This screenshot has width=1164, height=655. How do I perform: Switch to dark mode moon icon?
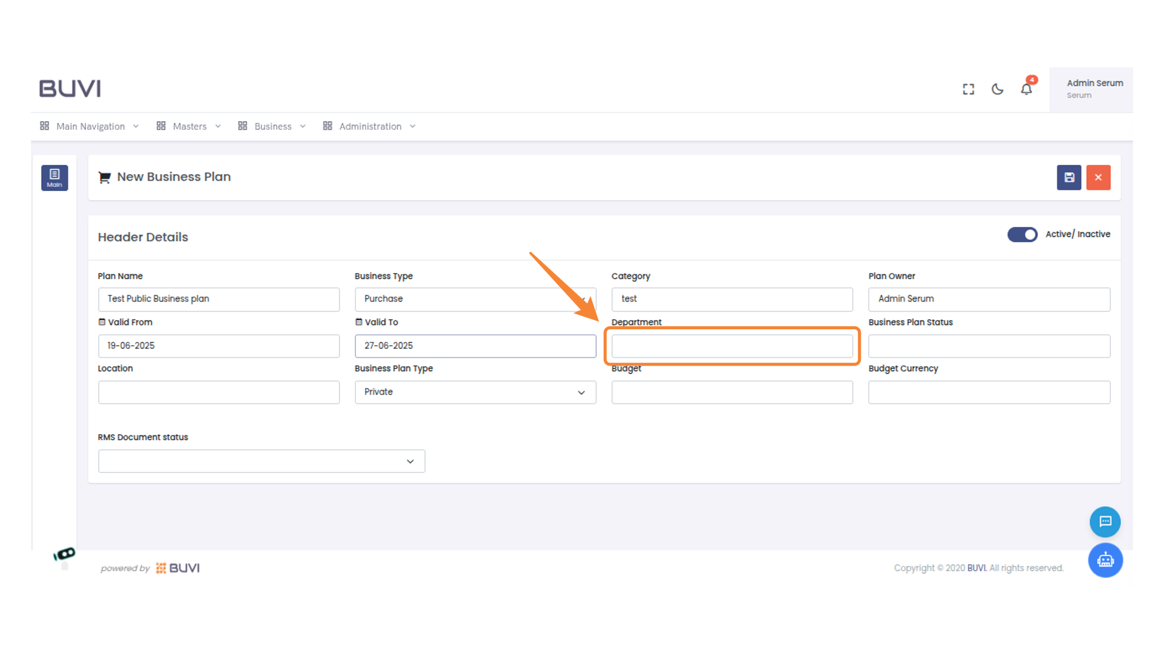997,89
